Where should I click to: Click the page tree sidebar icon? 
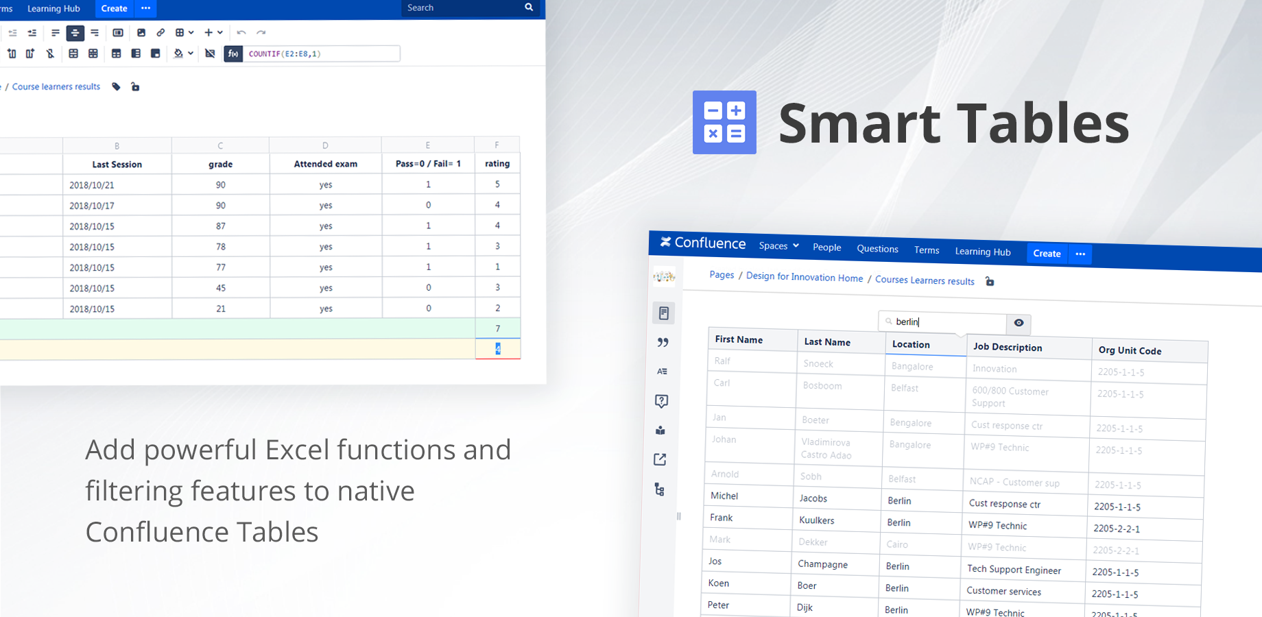coord(659,489)
